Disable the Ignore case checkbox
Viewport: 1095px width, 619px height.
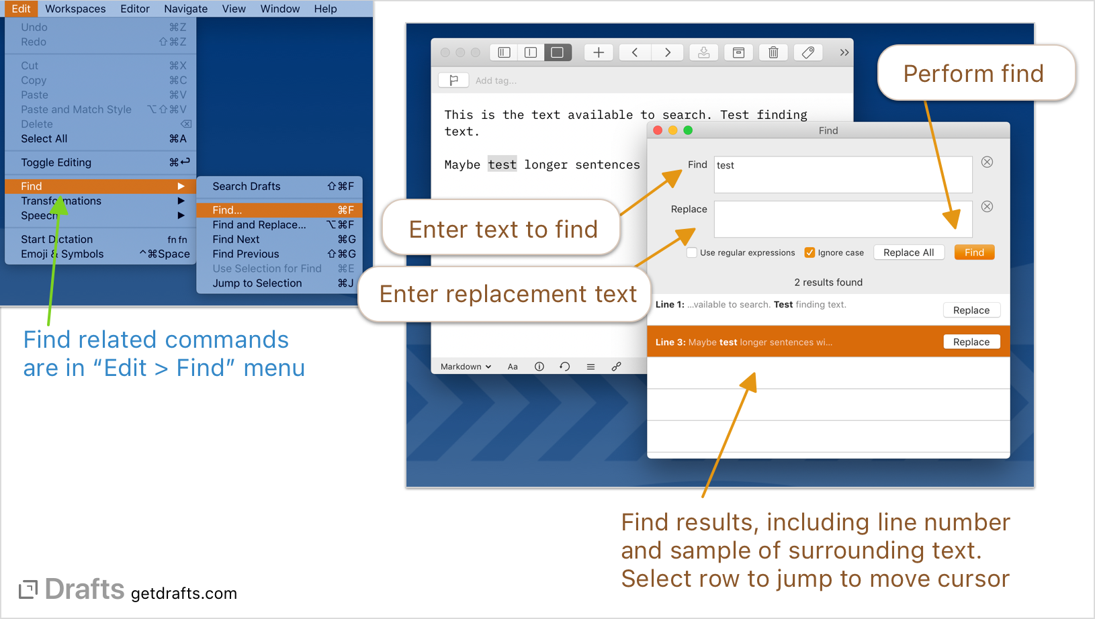pos(809,252)
